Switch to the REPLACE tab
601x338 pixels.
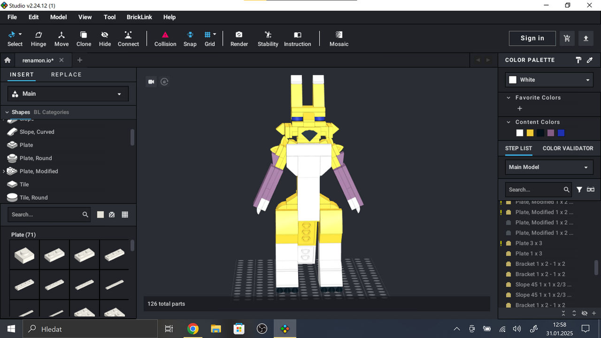pos(66,75)
